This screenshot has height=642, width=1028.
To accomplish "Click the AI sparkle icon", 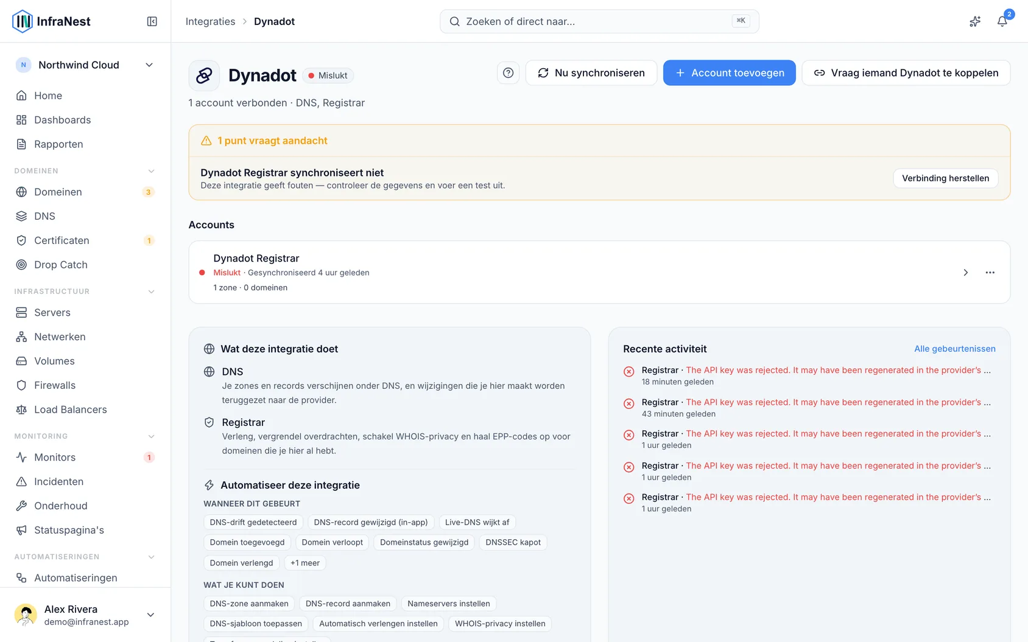I will click(975, 21).
